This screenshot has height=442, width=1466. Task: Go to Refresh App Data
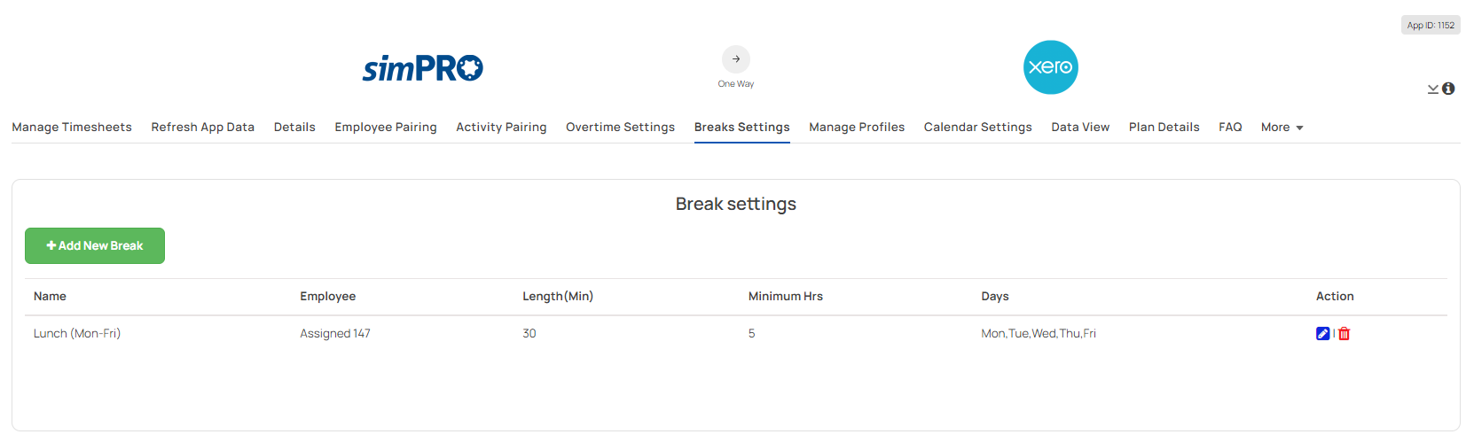click(x=203, y=128)
